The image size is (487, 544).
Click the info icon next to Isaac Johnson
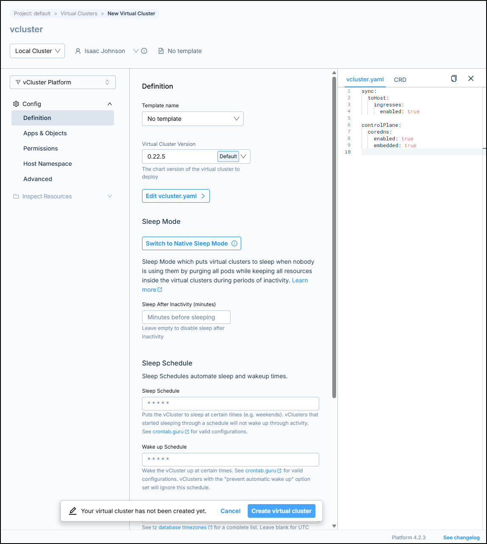(x=144, y=51)
